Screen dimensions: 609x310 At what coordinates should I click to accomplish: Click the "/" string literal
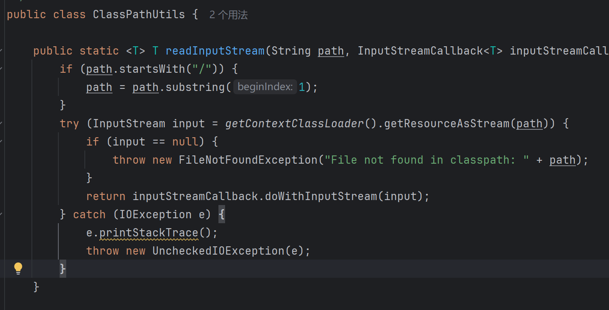point(201,69)
